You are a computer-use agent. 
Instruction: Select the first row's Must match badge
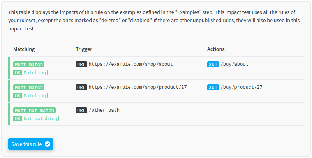29,64
